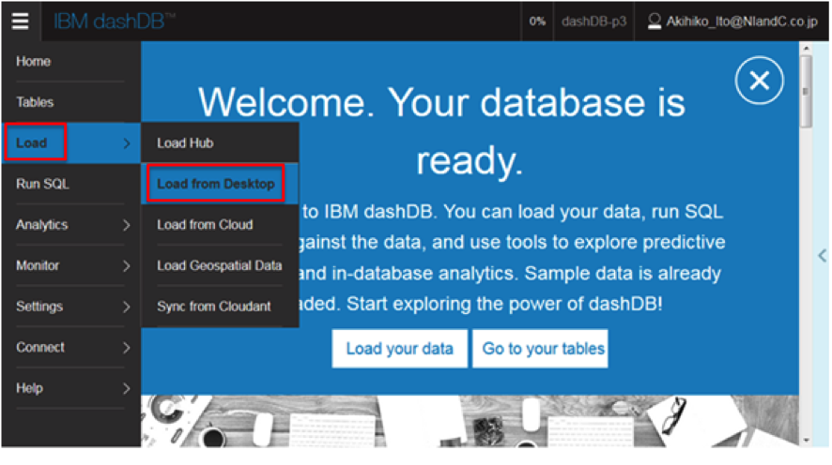Click the Go to your tables button
The image size is (832, 465).
coord(543,349)
